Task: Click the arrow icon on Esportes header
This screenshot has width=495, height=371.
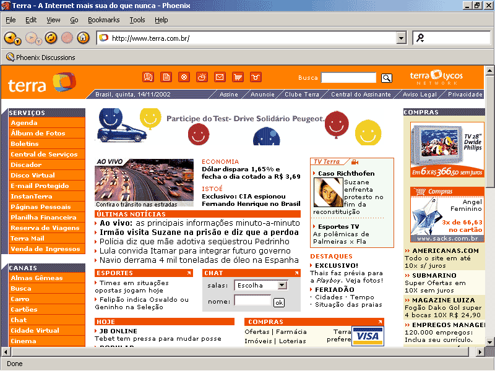Action: pos(188,273)
